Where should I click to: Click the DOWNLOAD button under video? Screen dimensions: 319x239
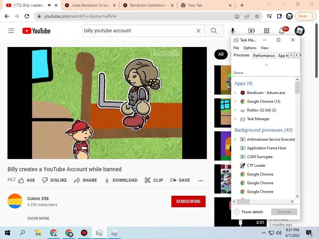pyautogui.click(x=121, y=180)
